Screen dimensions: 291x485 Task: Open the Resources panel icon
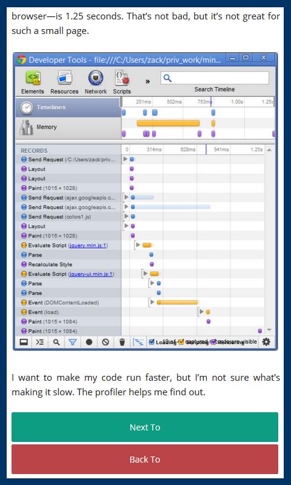(64, 78)
